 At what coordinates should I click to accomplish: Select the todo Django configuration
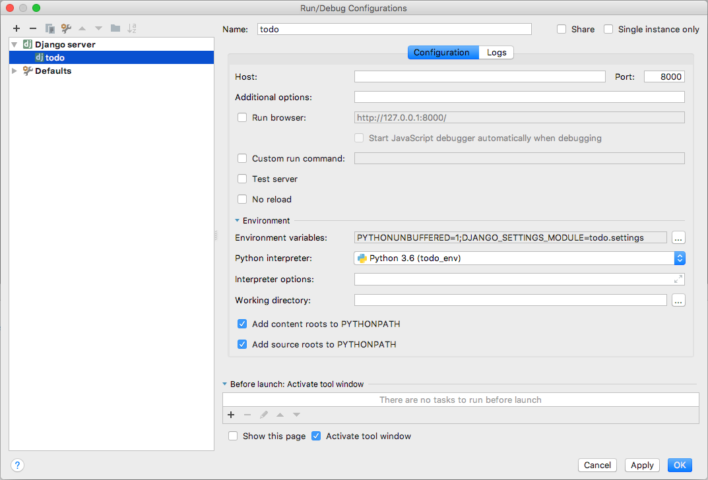click(x=112, y=57)
